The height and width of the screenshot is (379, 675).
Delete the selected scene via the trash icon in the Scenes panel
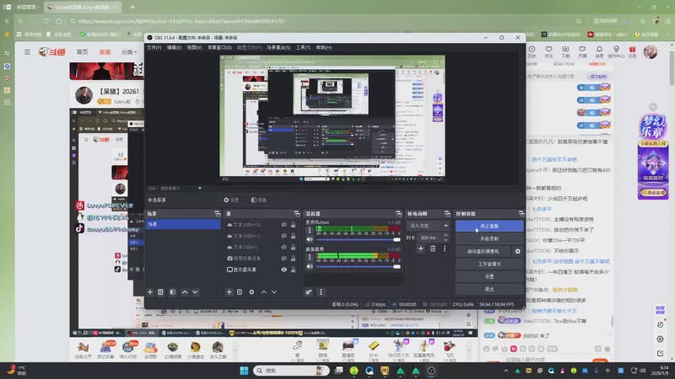click(x=160, y=292)
